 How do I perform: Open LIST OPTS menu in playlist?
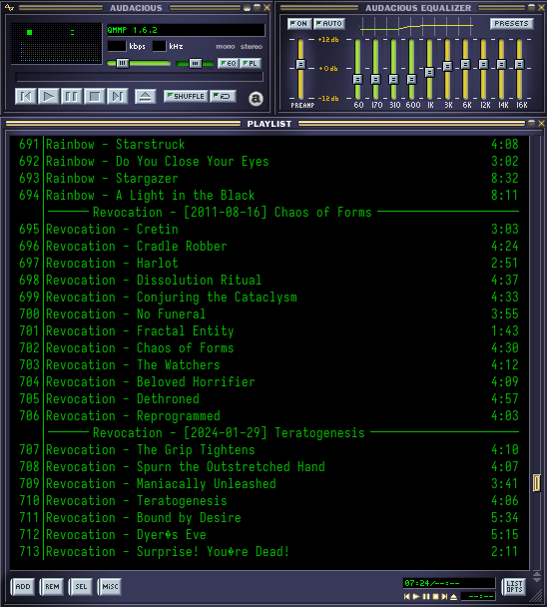[x=514, y=586]
